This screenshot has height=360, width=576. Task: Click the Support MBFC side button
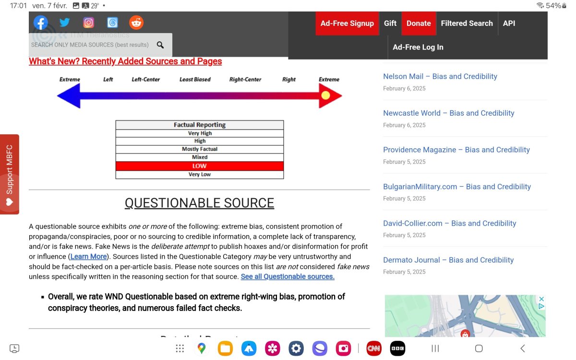click(10, 174)
